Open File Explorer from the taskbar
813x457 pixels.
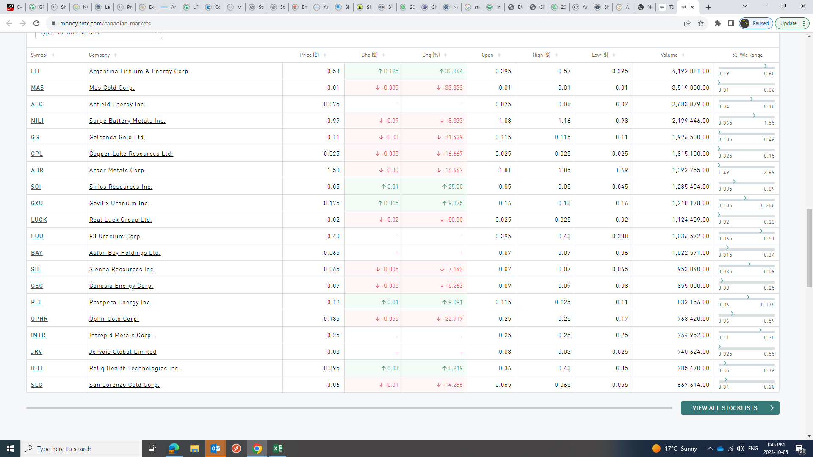pyautogui.click(x=194, y=449)
